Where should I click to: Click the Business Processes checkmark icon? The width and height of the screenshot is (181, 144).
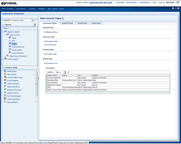5,90
